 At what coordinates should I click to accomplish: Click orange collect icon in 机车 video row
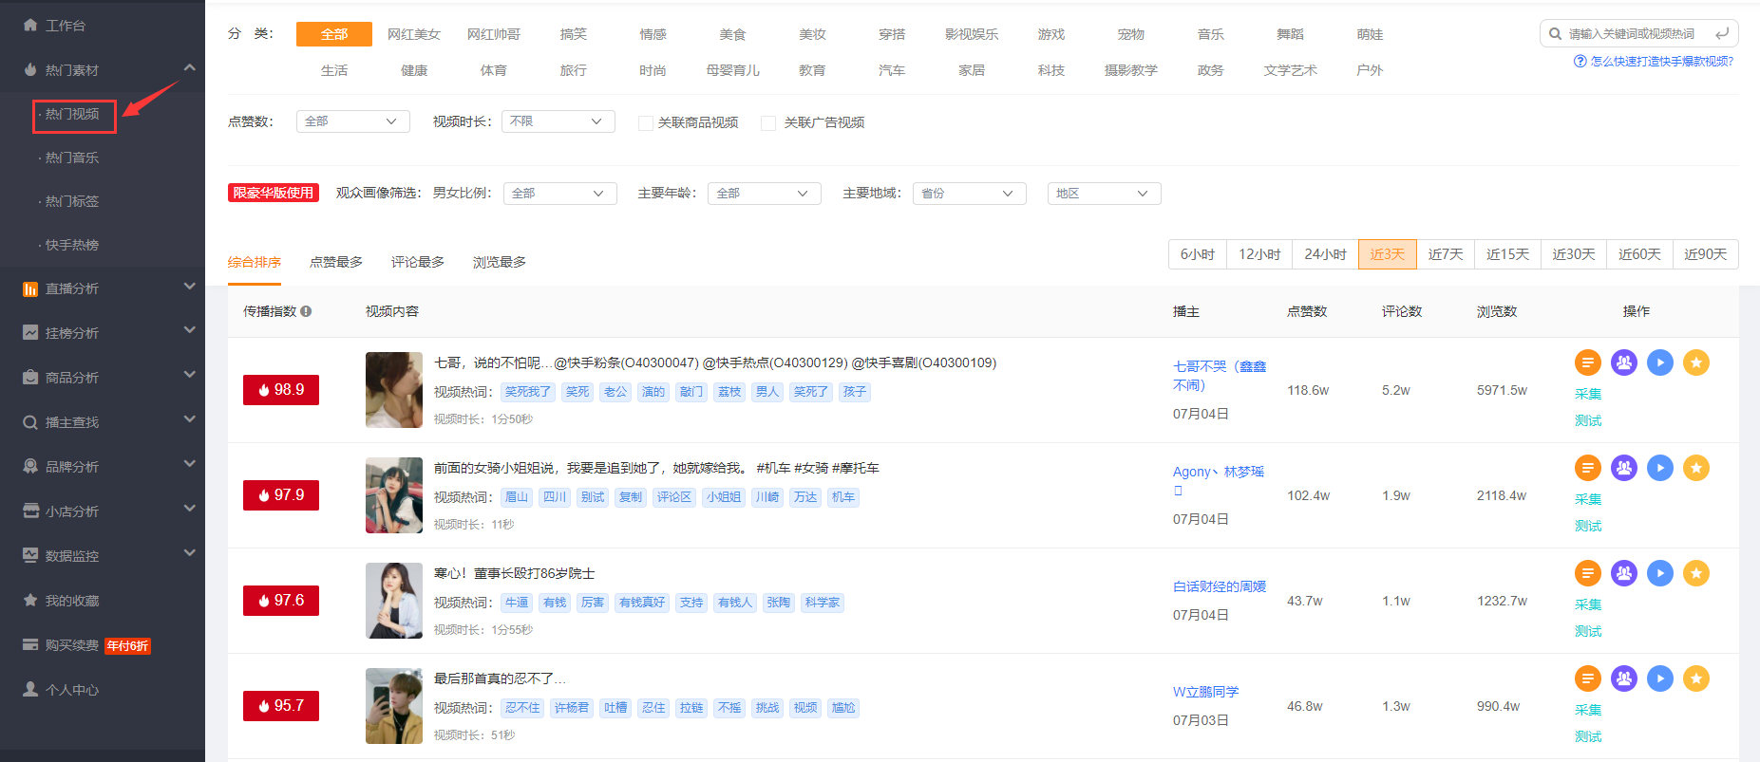click(1587, 468)
